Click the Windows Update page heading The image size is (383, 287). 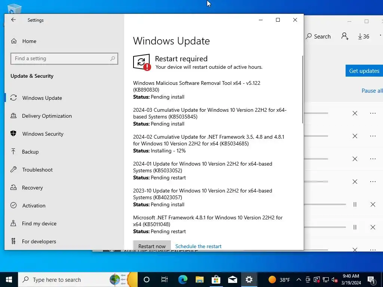171,41
